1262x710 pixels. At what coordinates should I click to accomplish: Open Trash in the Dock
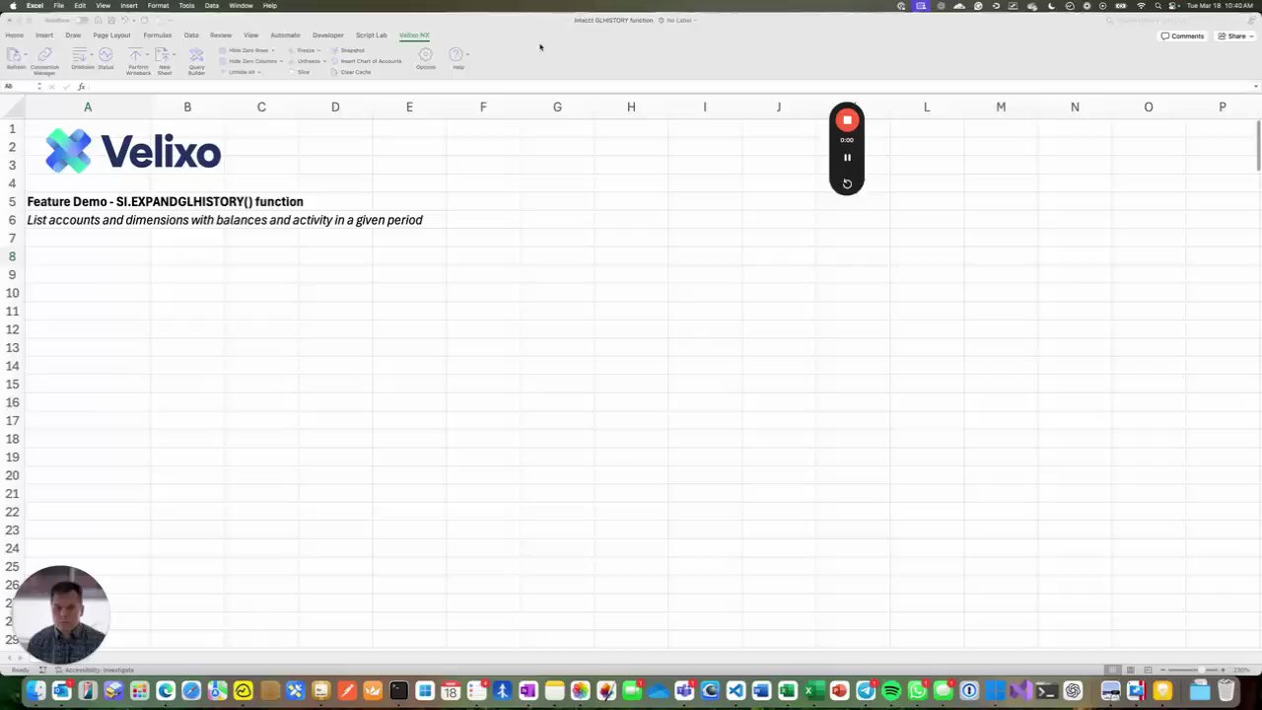(1226, 691)
